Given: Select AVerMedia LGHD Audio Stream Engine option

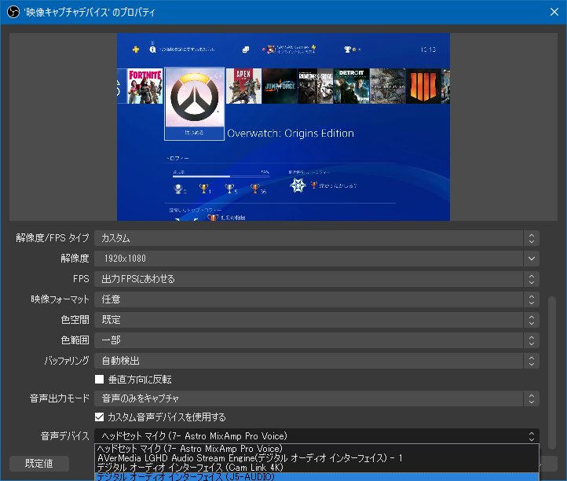Looking at the screenshot, I should (x=316, y=458).
